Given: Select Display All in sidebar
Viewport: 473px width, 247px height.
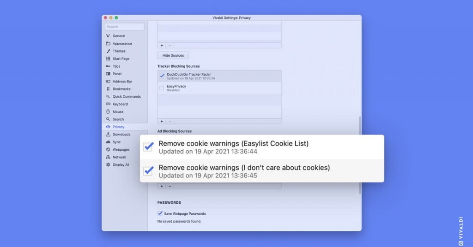Looking at the screenshot, I should [x=121, y=165].
